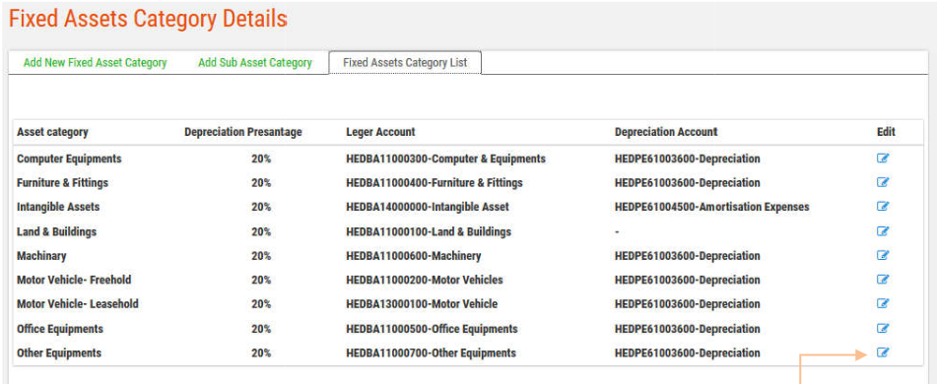Edit the Furniture & Fittings category
The image size is (937, 384).
point(883,182)
